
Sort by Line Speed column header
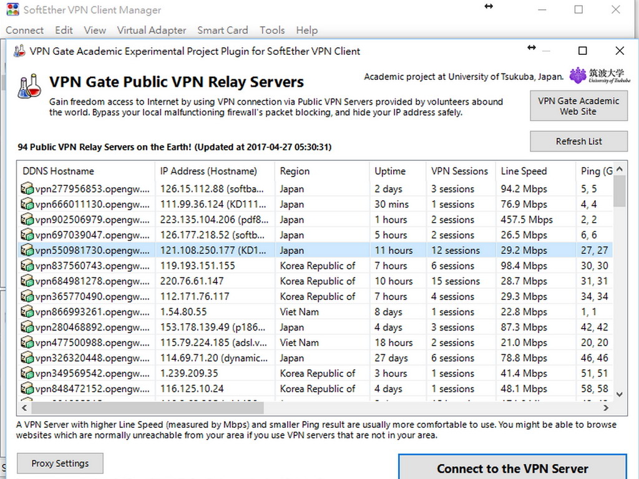[x=536, y=171]
